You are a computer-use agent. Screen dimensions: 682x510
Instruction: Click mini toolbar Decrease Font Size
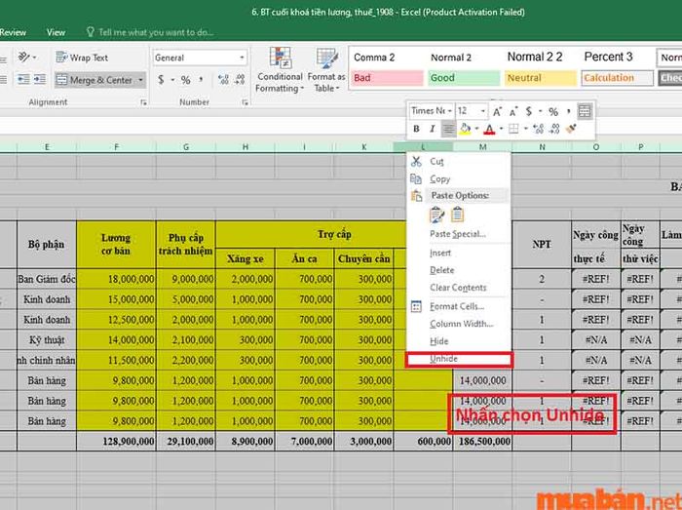click(x=513, y=112)
